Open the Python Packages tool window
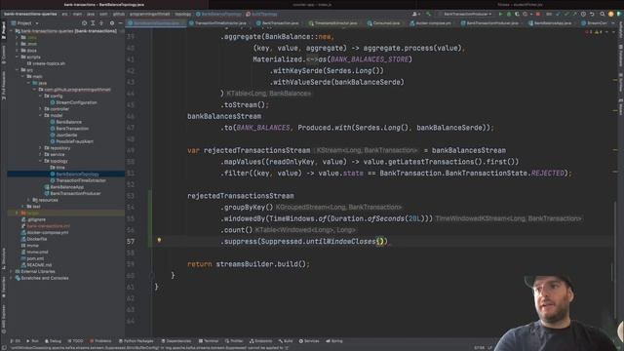Screen dimensions: 624x351 (x=136, y=341)
